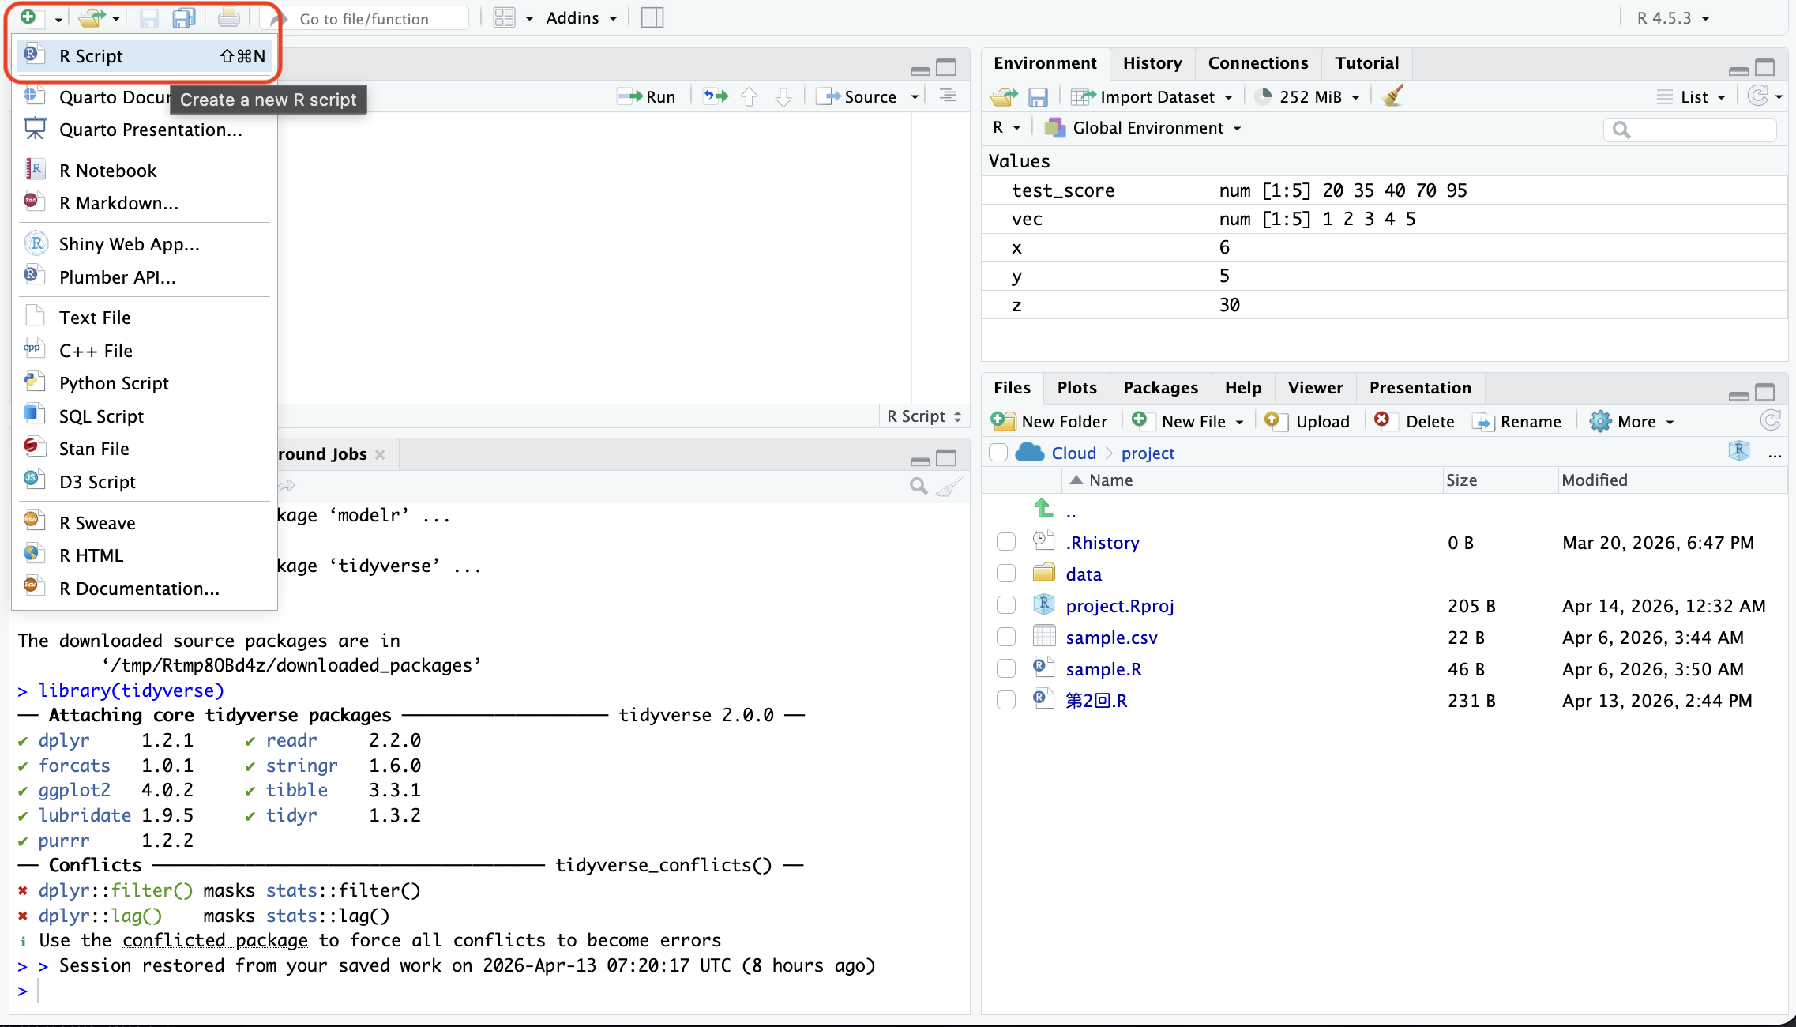Click the save all documents icon
The image size is (1796, 1027).
[x=184, y=17]
